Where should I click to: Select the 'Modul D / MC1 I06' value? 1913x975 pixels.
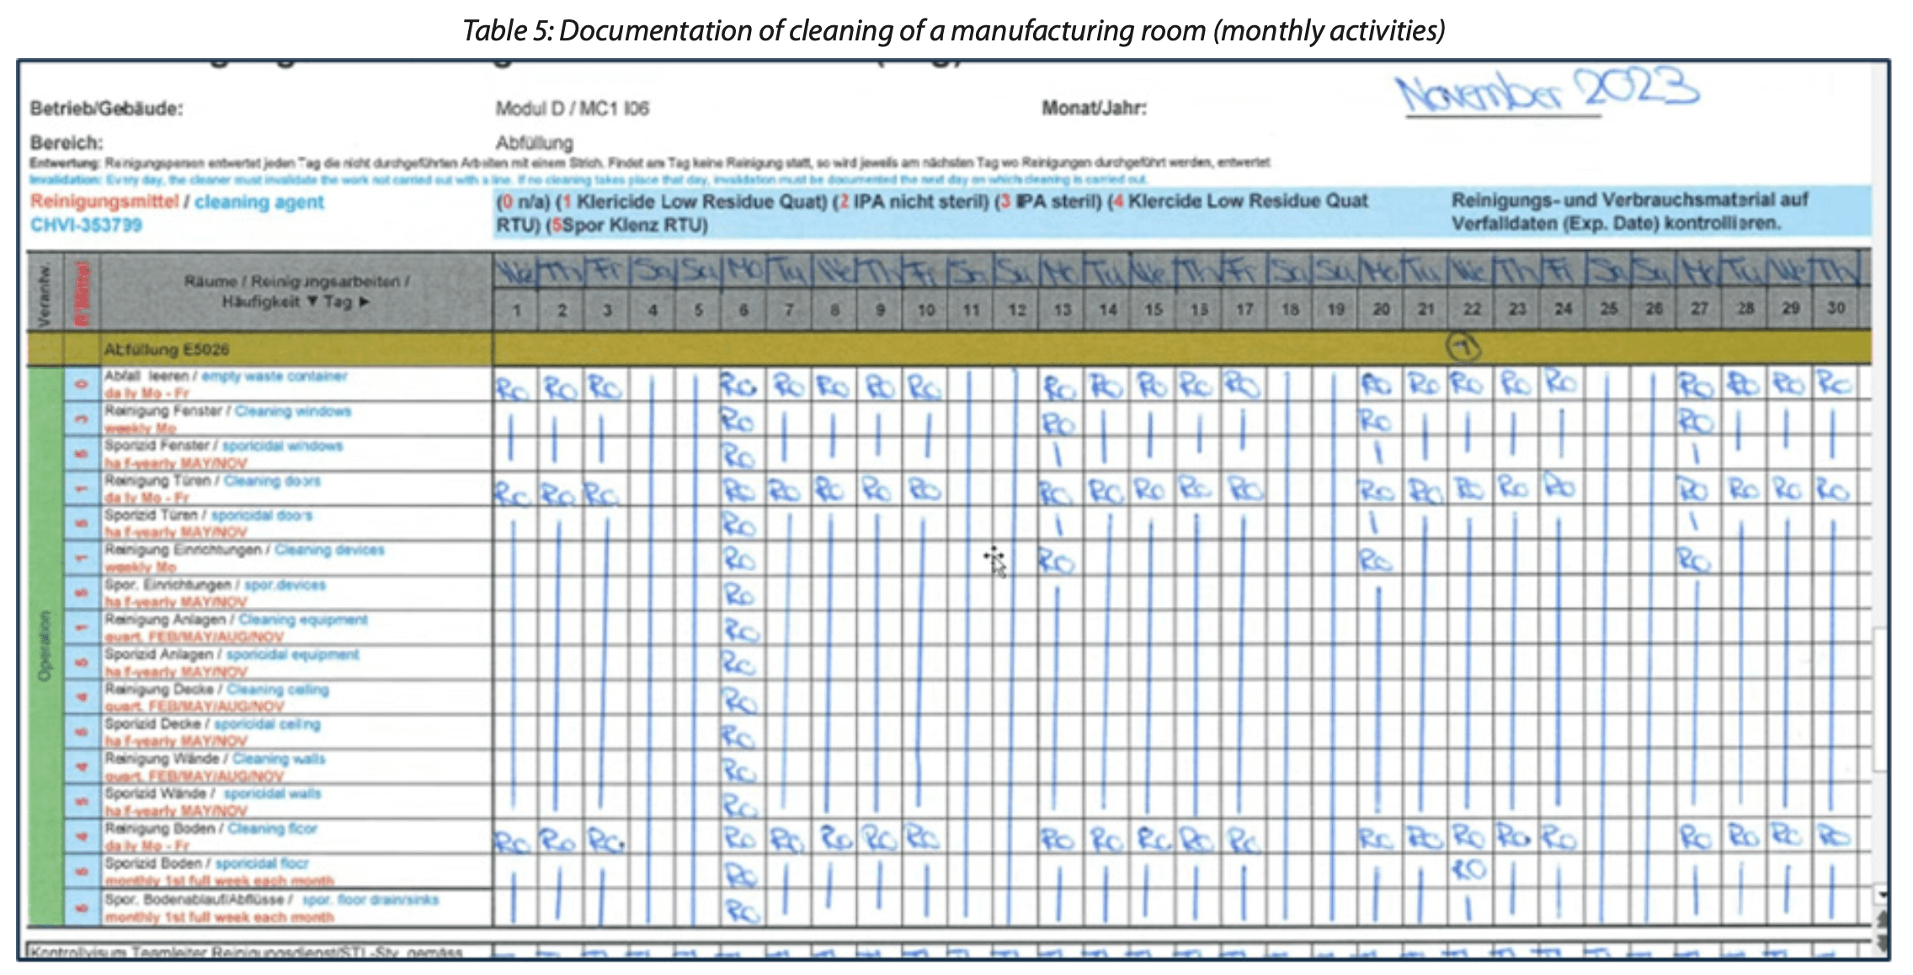click(573, 109)
